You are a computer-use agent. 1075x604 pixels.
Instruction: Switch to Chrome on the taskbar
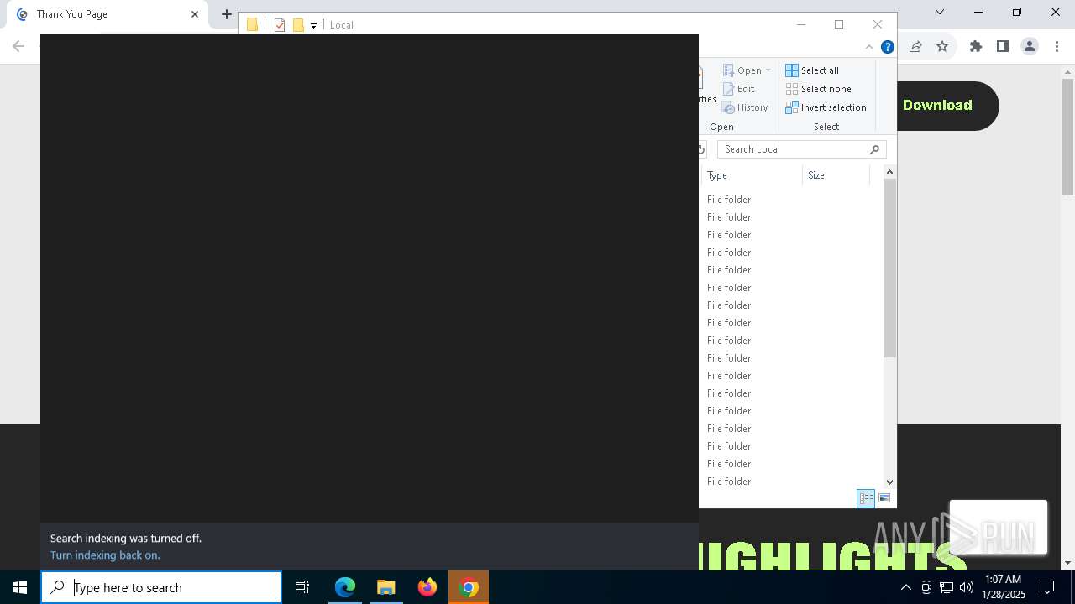point(469,587)
